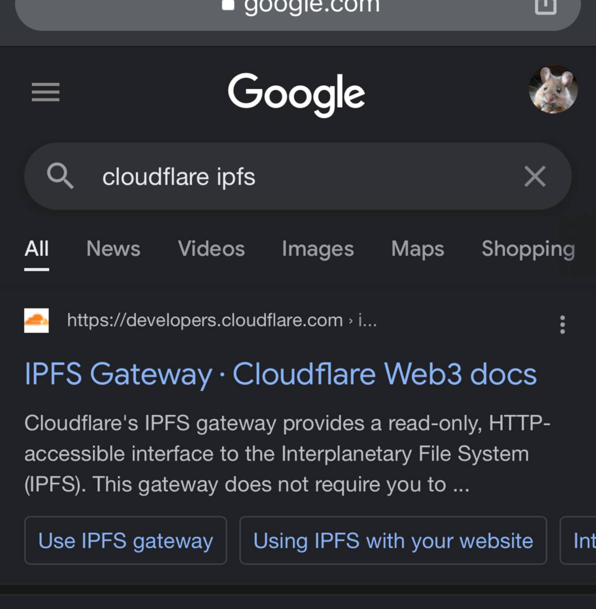Open the account profile picture
Viewport: 596px width, 609px height.
tap(553, 89)
